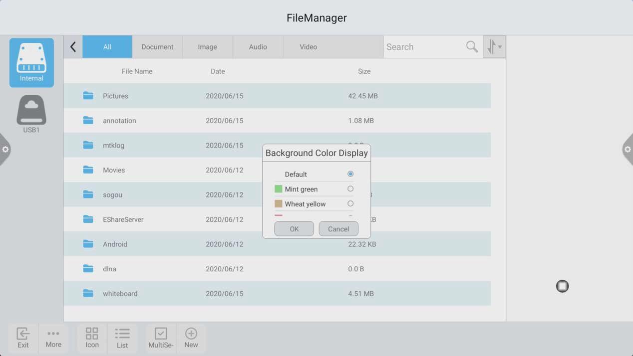The image size is (633, 356).
Task: Choose the Mint green radio option
Action: tap(350, 189)
